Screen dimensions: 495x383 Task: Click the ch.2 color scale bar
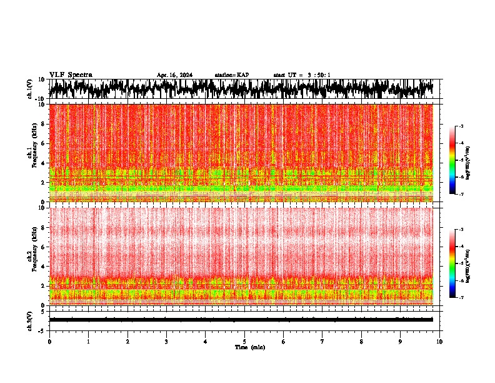452,263
